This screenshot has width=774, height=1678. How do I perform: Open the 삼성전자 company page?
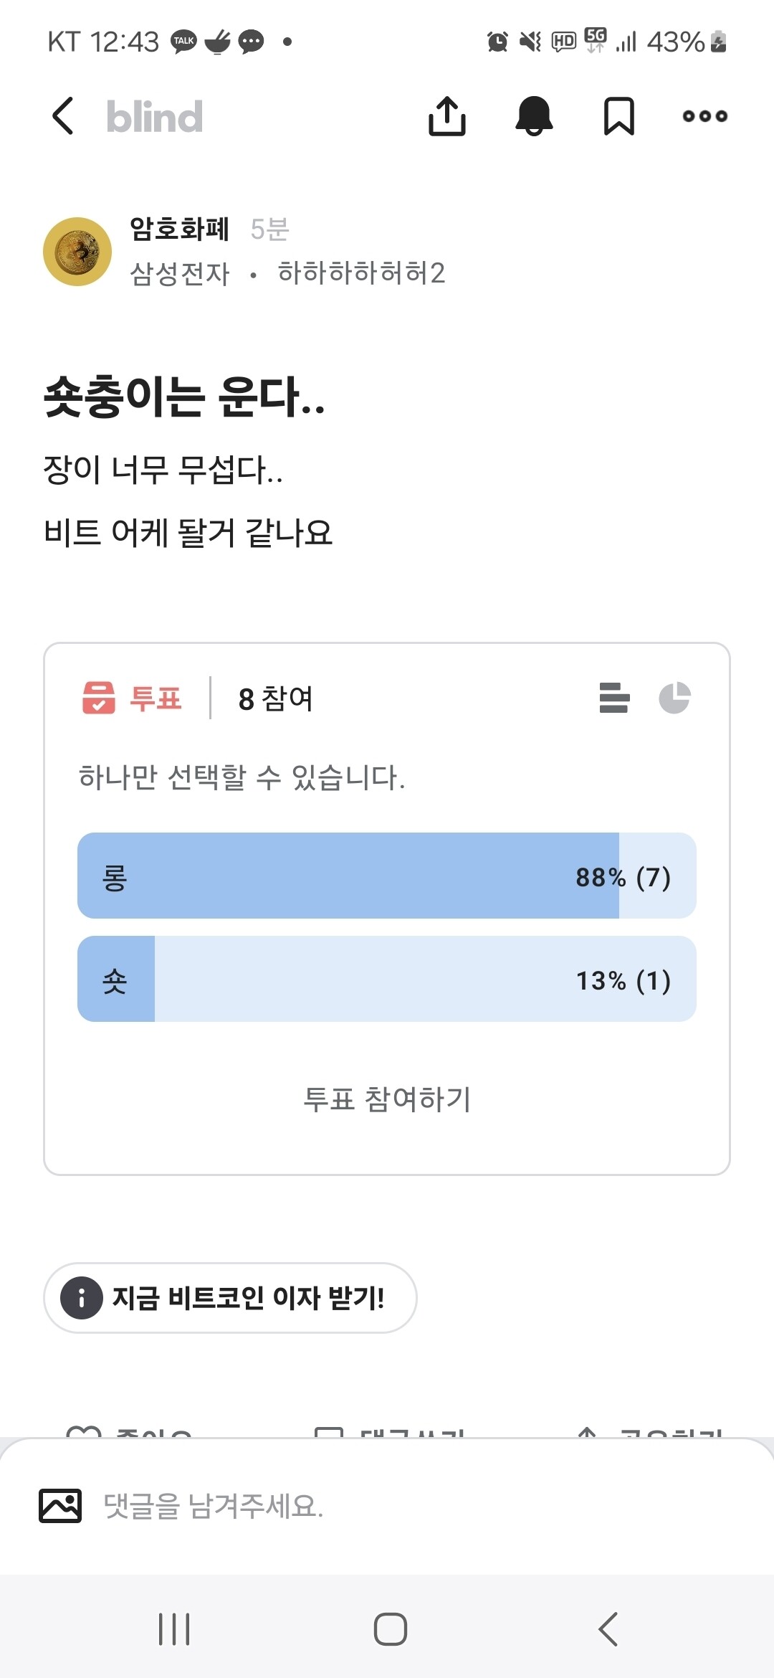pyautogui.click(x=179, y=273)
